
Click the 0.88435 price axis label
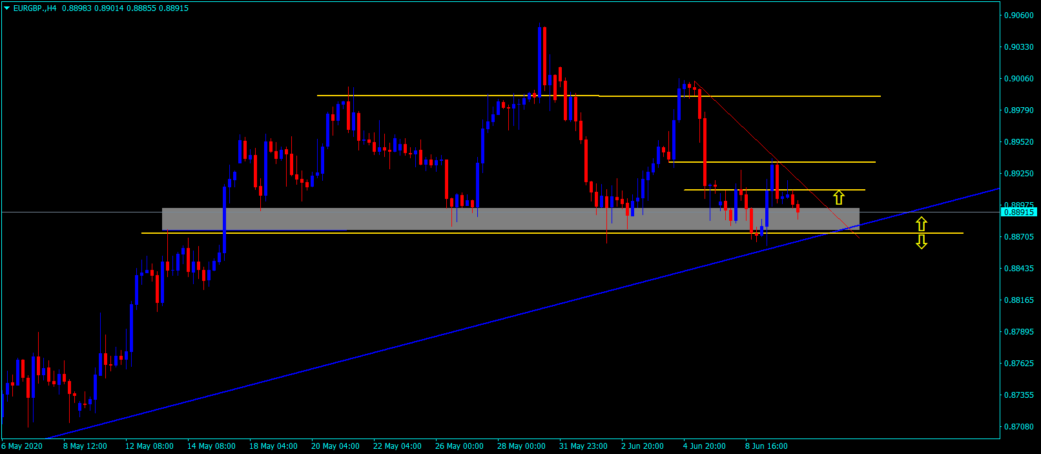(1019, 269)
